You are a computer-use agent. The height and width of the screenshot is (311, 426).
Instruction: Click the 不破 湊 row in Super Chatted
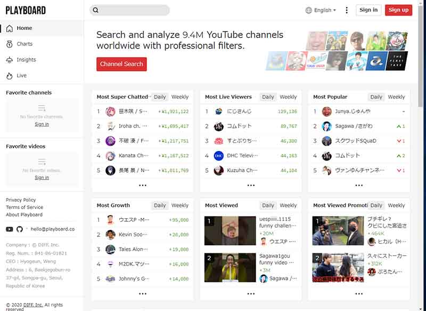click(143, 141)
